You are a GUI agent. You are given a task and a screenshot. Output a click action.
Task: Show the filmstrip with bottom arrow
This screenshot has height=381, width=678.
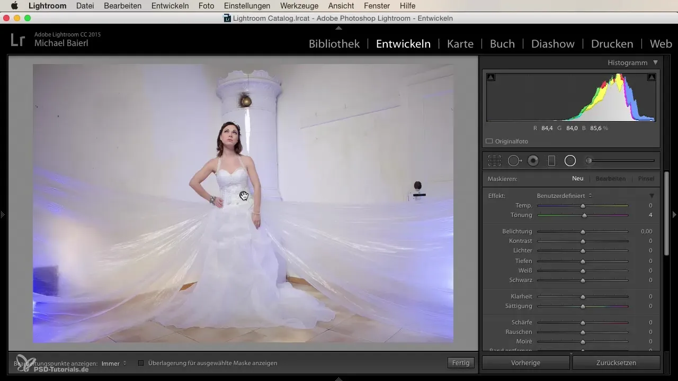click(339, 378)
